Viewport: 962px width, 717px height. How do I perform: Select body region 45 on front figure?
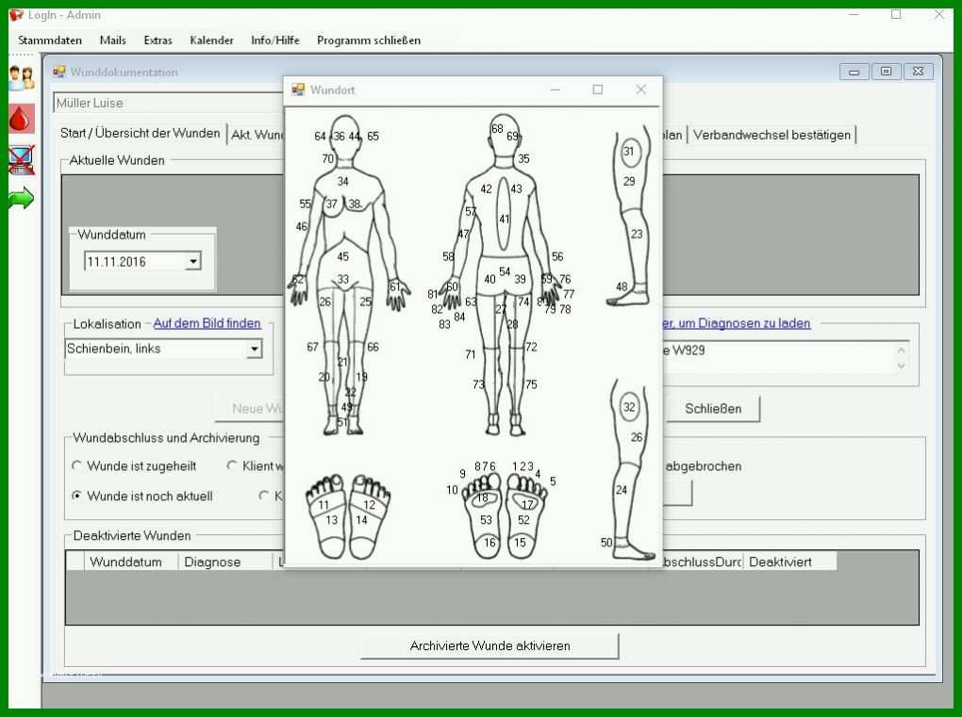(x=343, y=257)
